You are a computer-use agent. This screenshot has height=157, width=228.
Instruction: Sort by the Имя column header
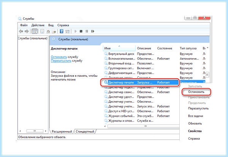click(119, 48)
